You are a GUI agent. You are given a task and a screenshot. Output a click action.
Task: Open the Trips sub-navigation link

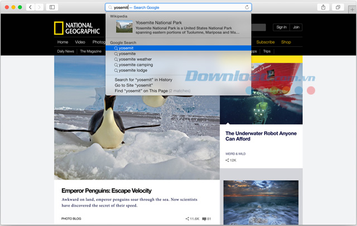267,51
